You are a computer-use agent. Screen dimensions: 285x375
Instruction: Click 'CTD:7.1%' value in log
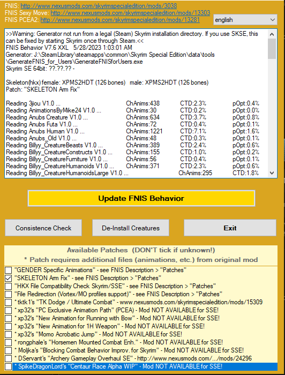coord(193,131)
